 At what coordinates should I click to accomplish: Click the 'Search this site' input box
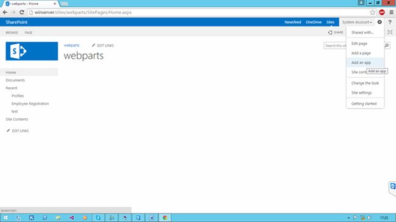click(x=335, y=45)
